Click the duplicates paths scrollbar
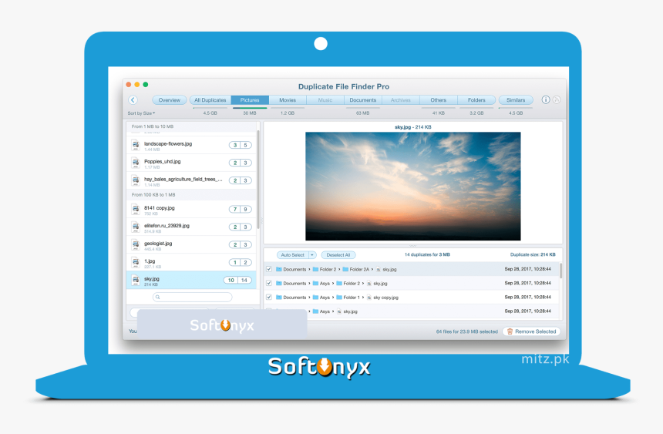Image resolution: width=663 pixels, height=434 pixels. tap(561, 271)
